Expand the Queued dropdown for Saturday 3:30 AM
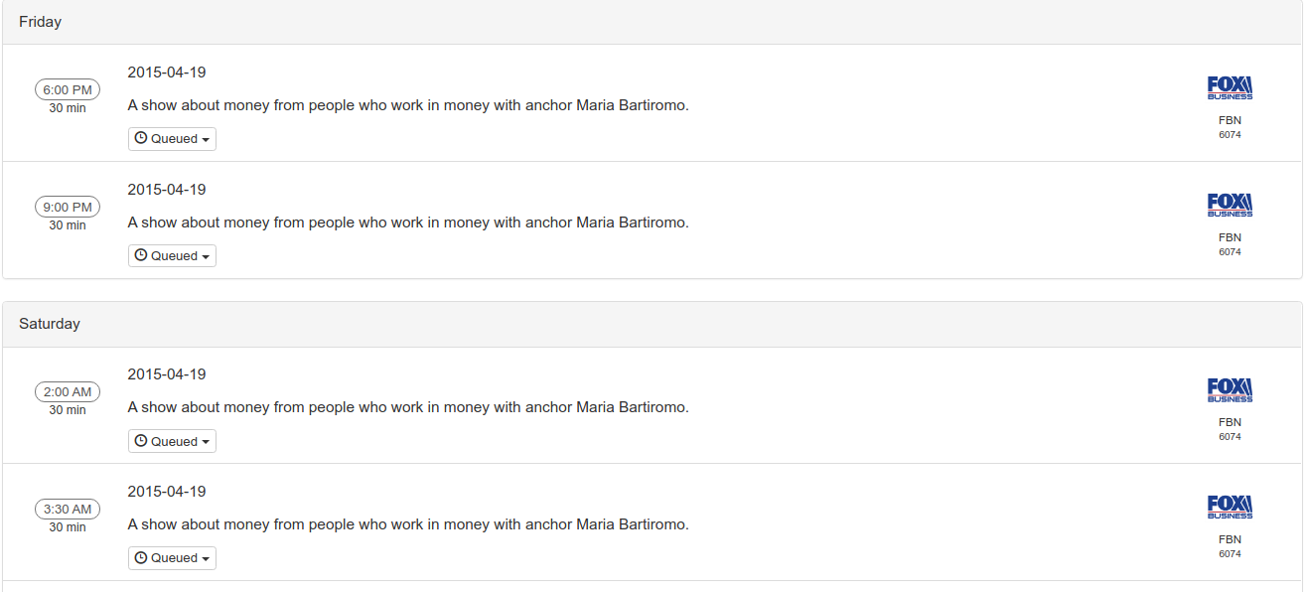Screen dimensions: 1307x592 [172, 558]
